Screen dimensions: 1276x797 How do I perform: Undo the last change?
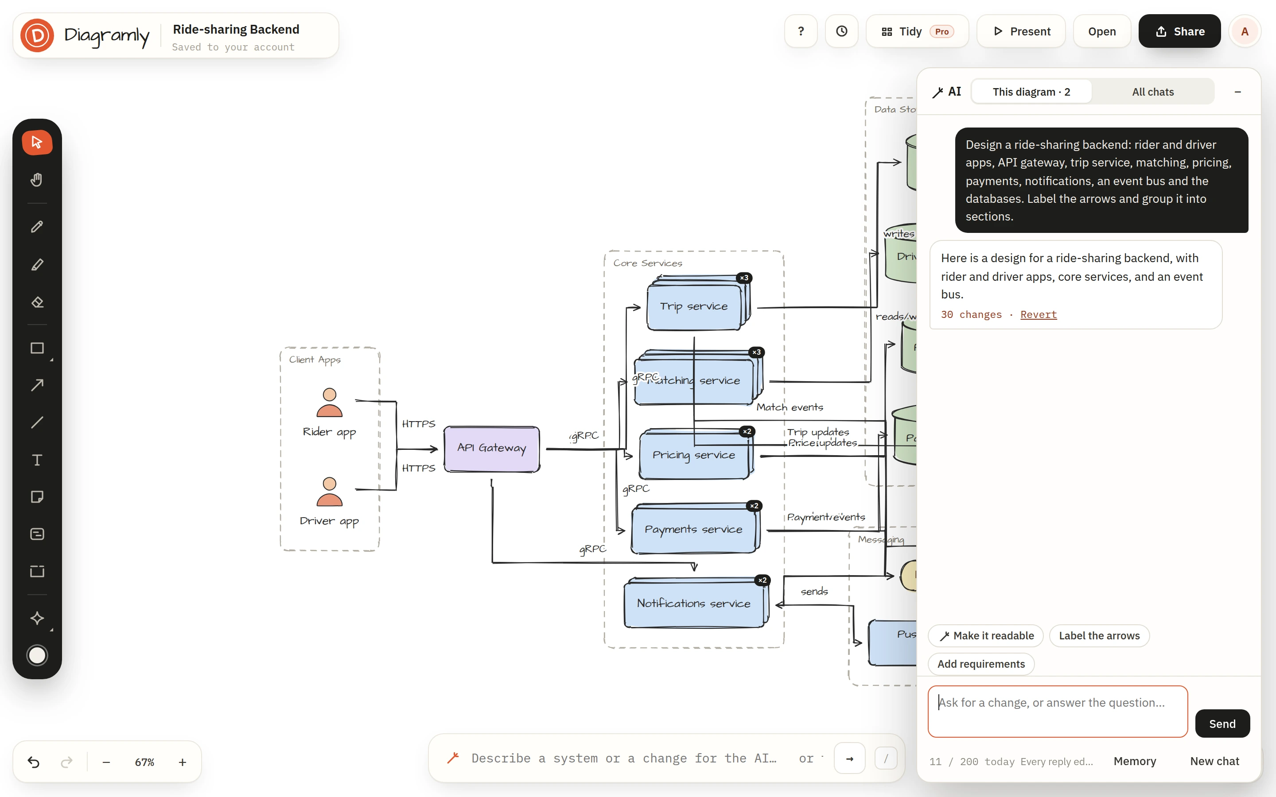click(33, 762)
